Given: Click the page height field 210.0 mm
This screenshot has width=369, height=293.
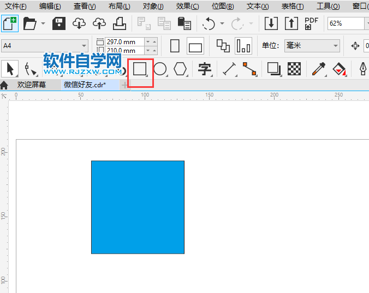Looking at the screenshot, I should point(124,50).
